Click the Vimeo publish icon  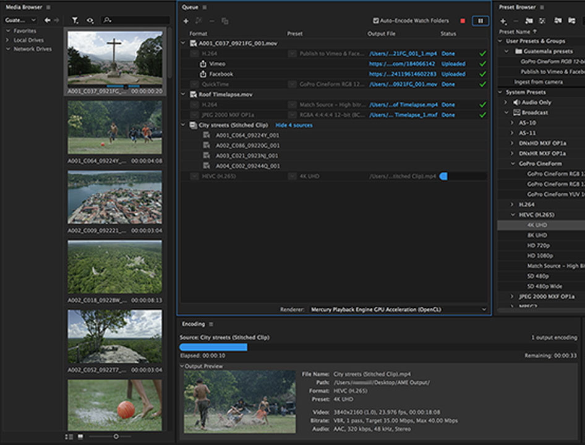click(x=203, y=64)
